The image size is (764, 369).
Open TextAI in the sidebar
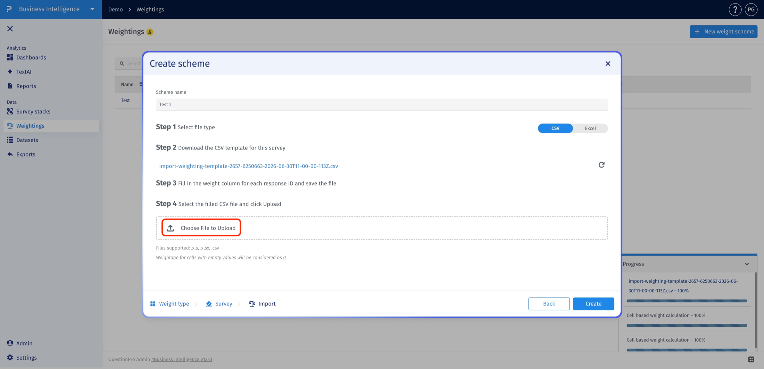click(24, 71)
